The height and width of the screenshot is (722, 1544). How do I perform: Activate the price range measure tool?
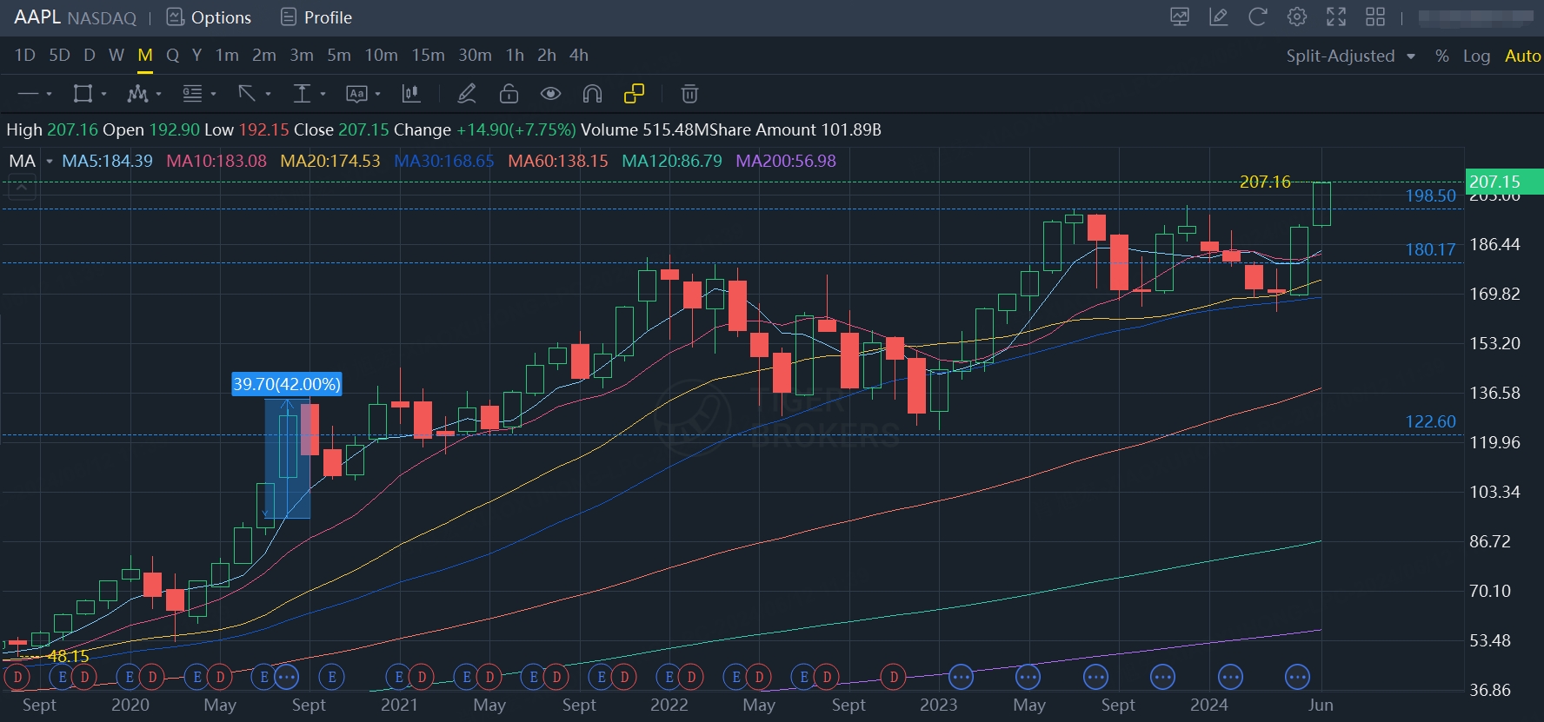[302, 94]
